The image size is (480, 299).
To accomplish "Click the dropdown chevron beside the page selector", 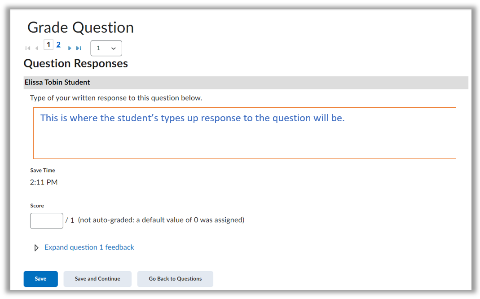I will [114, 48].
